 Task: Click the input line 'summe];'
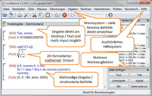tap(23, 73)
